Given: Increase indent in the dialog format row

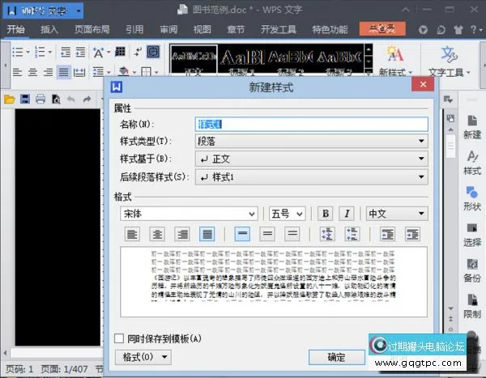Looking at the screenshot, I should coord(412,234).
